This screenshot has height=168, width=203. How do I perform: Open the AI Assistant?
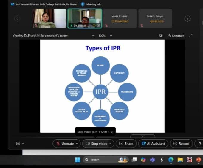pyautogui.click(x=153, y=144)
